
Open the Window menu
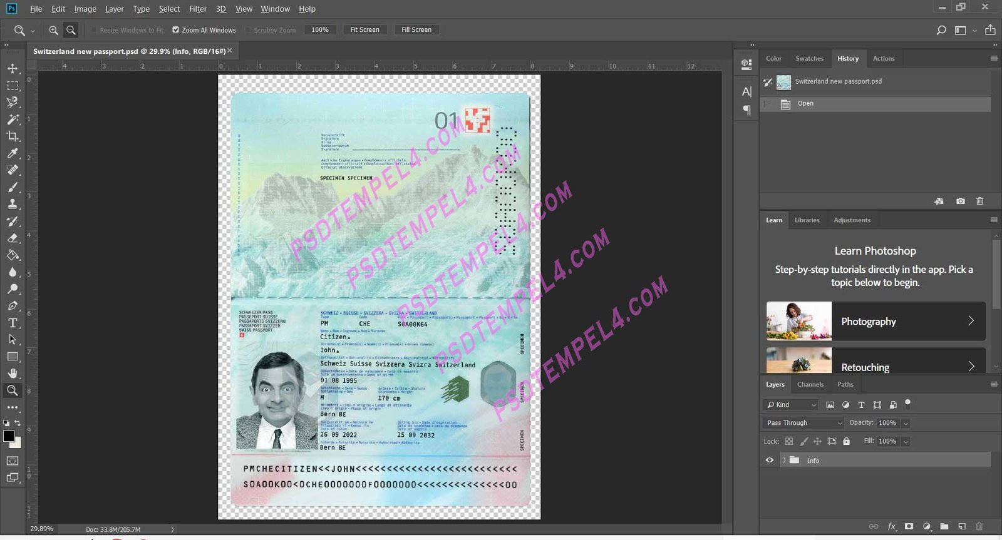click(x=276, y=9)
